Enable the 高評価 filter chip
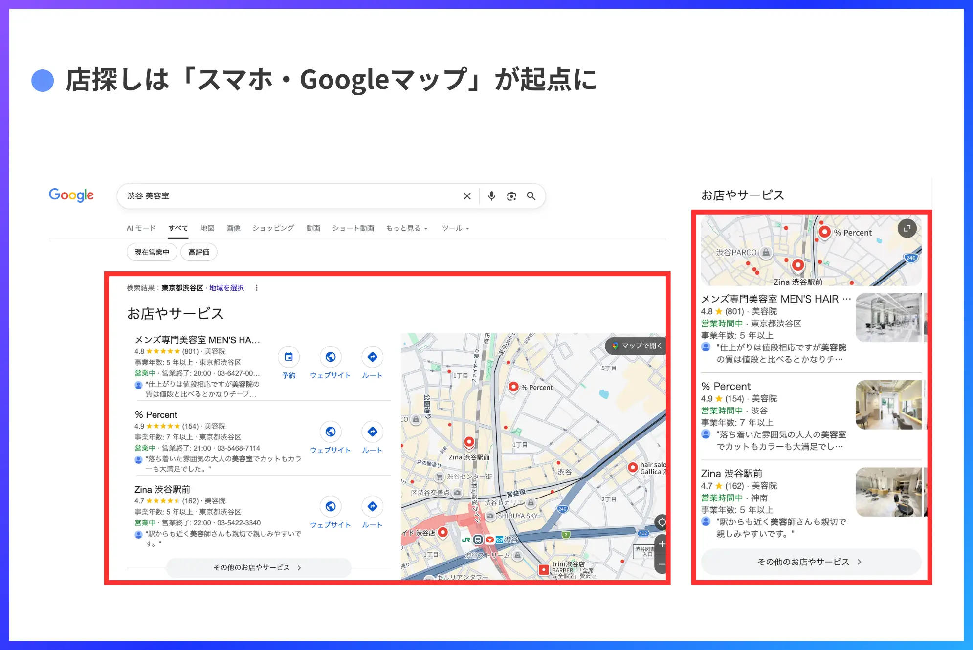 tap(199, 252)
